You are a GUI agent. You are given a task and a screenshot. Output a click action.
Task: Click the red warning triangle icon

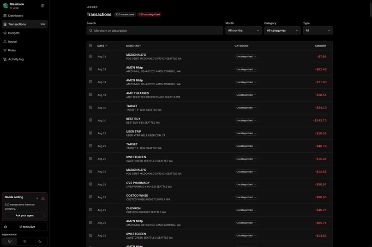(43, 199)
